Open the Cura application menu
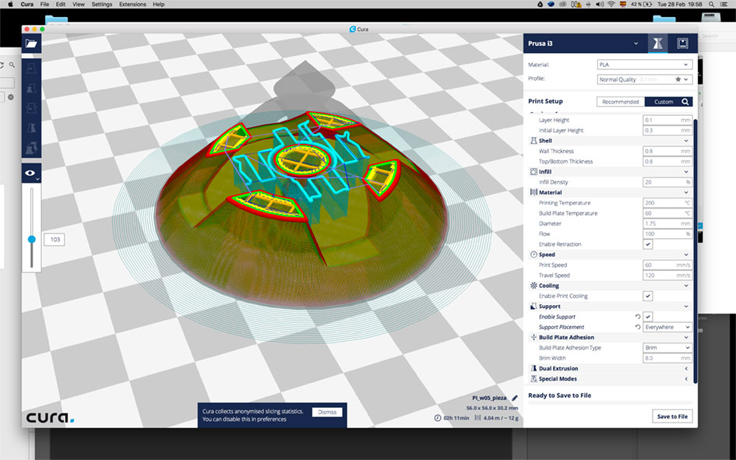The image size is (736, 460). point(26,4)
